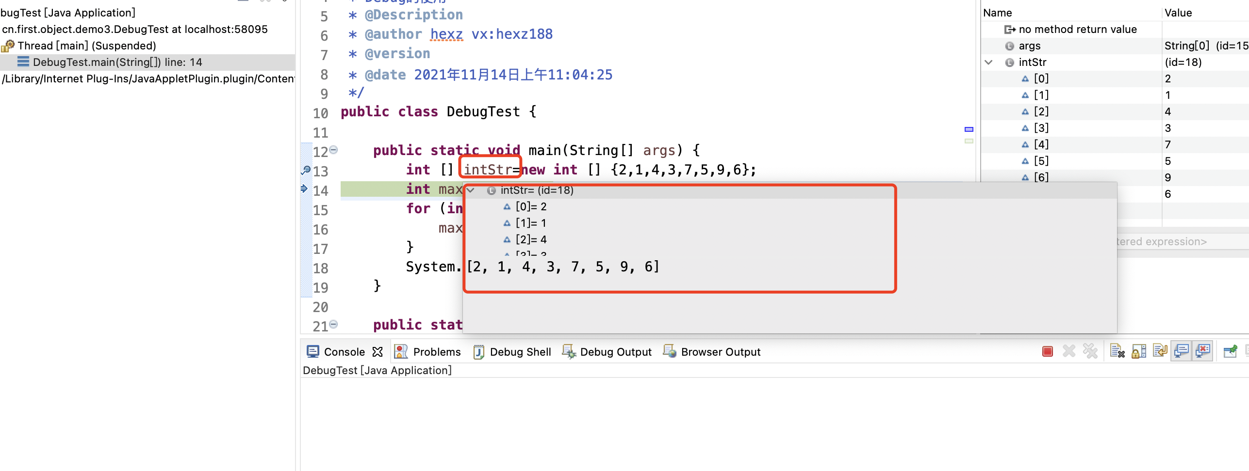Click the breakpoint marker on line 13

coord(306,170)
